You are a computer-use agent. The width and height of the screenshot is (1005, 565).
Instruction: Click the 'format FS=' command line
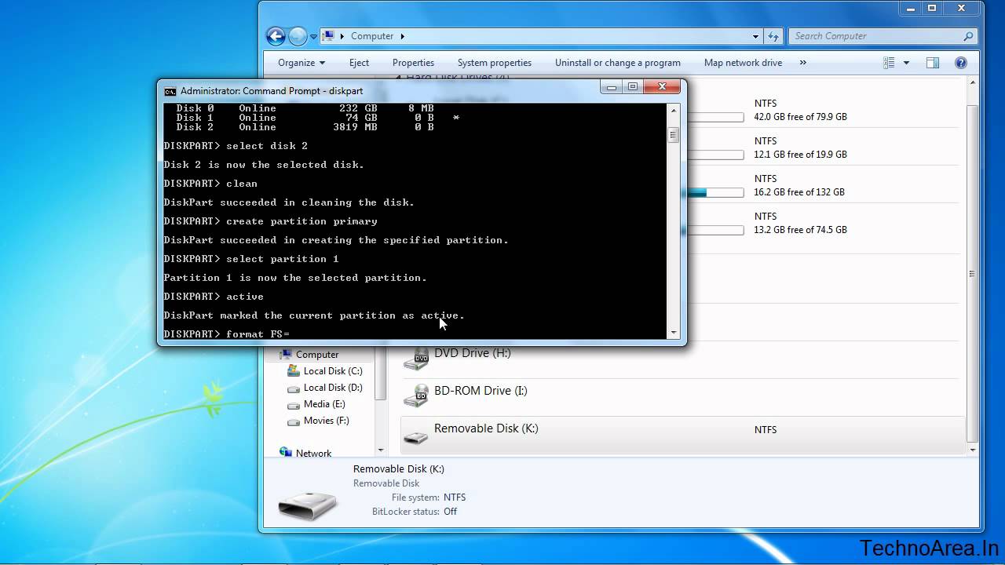click(226, 334)
